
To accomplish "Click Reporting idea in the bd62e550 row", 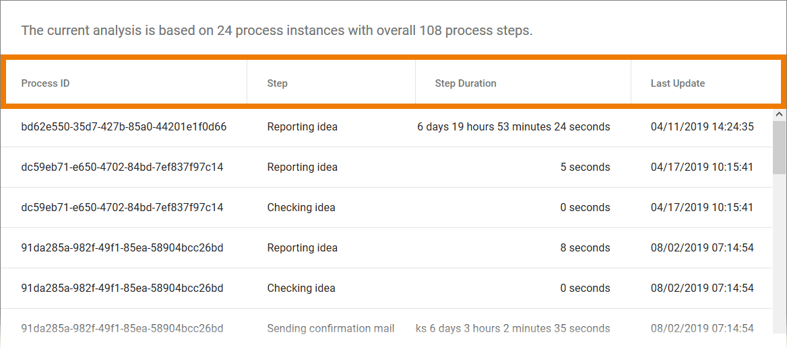I will (x=303, y=126).
